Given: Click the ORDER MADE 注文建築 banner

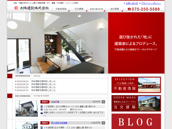Looking at the screenshot, I should 136,103.
